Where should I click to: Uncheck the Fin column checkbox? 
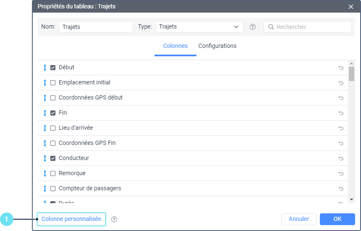pos(53,113)
